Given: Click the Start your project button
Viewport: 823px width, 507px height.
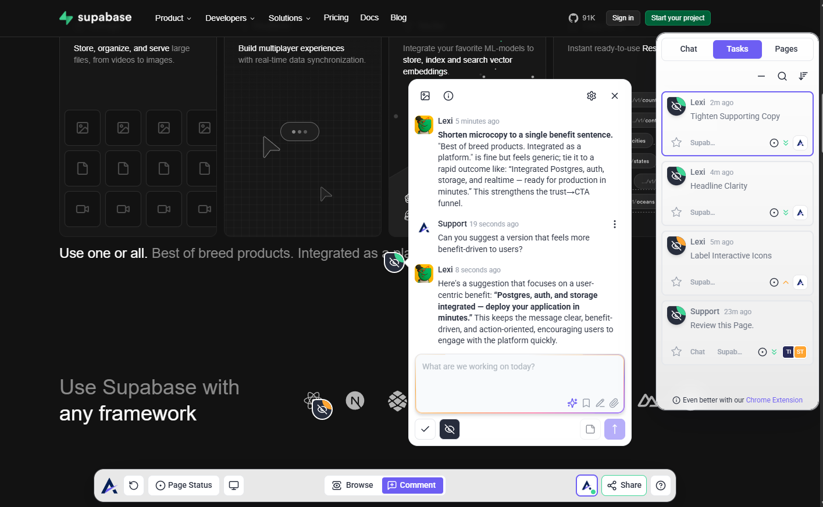Looking at the screenshot, I should tap(678, 18).
